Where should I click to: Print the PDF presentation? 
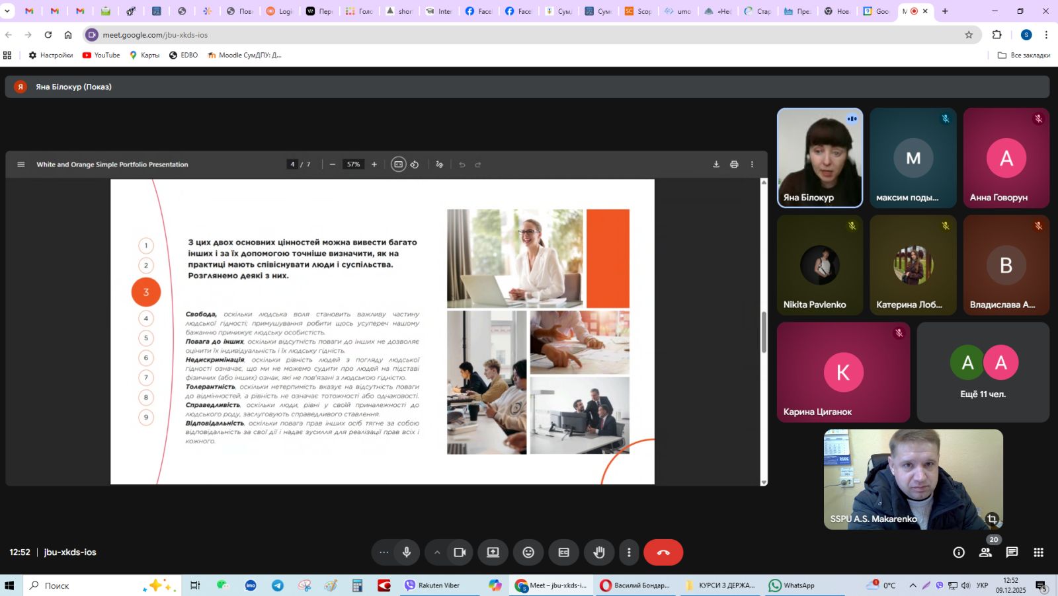734,165
